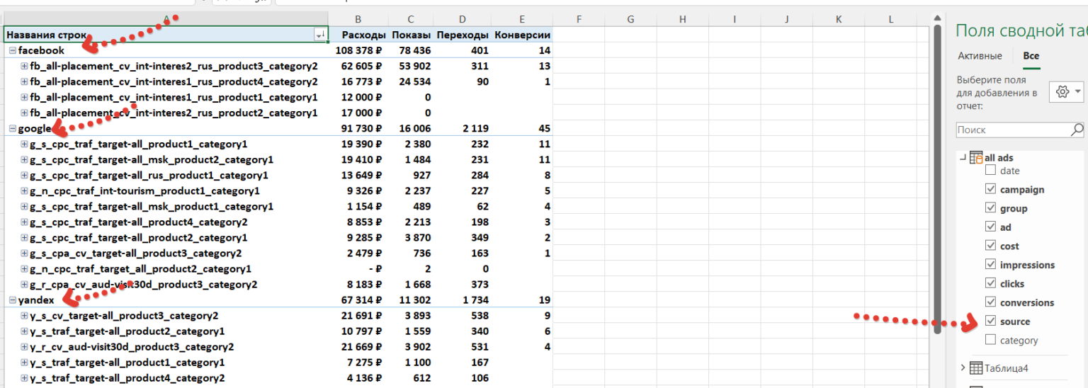Uncheck the ad field checkbox

991,227
